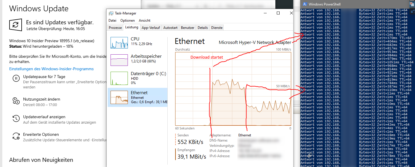Click the Windows Update refresh icon

[15, 25]
